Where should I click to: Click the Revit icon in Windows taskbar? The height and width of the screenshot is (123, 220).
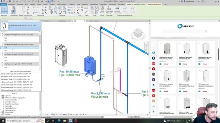[x=70, y=121]
